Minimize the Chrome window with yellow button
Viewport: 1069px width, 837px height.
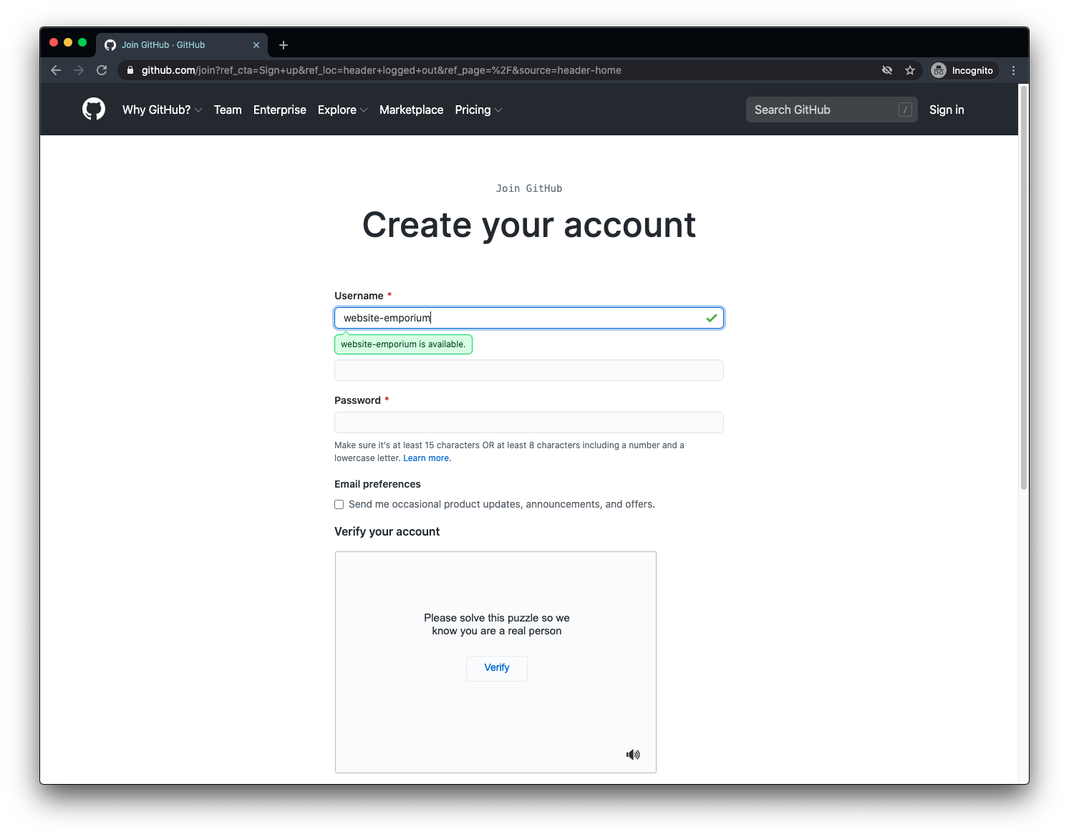(x=68, y=42)
